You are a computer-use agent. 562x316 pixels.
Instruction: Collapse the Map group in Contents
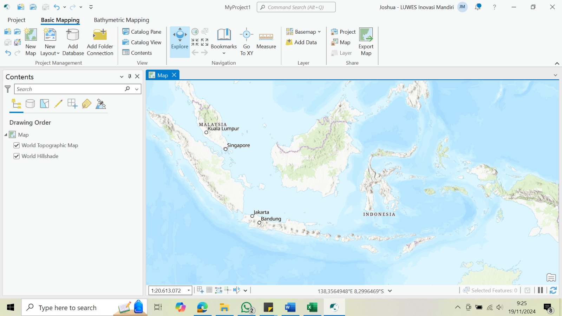[6, 135]
